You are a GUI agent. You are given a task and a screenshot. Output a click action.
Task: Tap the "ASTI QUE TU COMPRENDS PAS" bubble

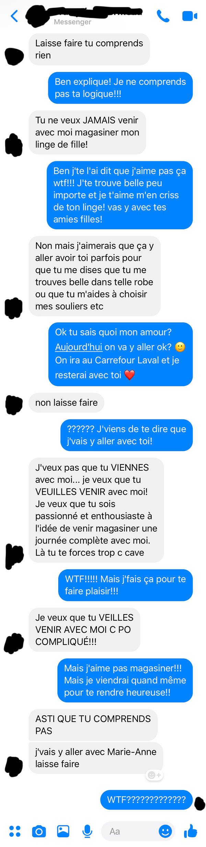pos(93,725)
